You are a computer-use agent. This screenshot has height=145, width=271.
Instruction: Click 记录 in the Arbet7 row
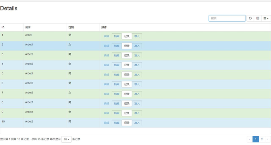pyautogui.click(x=127, y=104)
